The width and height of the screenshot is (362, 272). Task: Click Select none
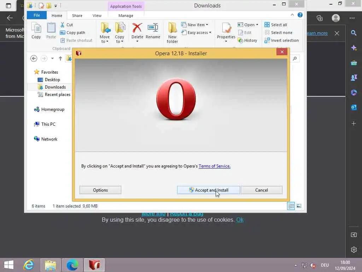[279, 33]
